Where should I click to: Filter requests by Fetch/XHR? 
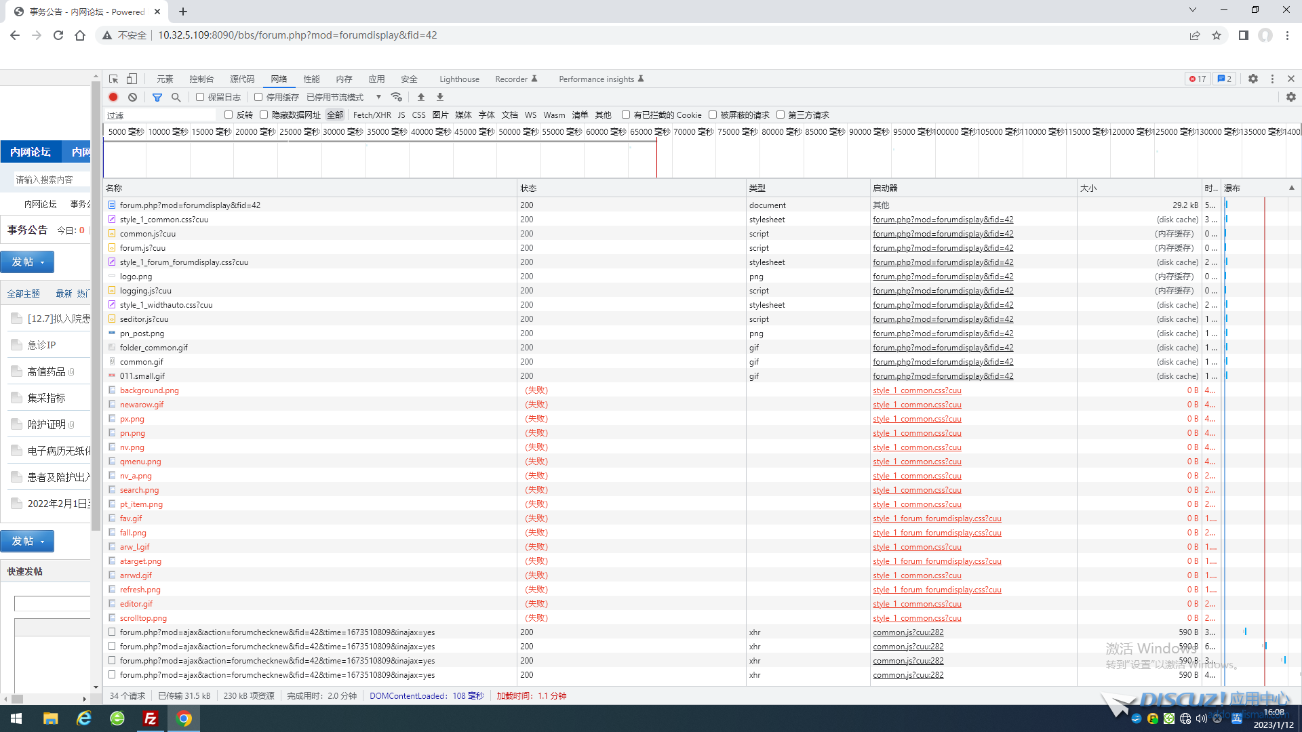pyautogui.click(x=372, y=115)
